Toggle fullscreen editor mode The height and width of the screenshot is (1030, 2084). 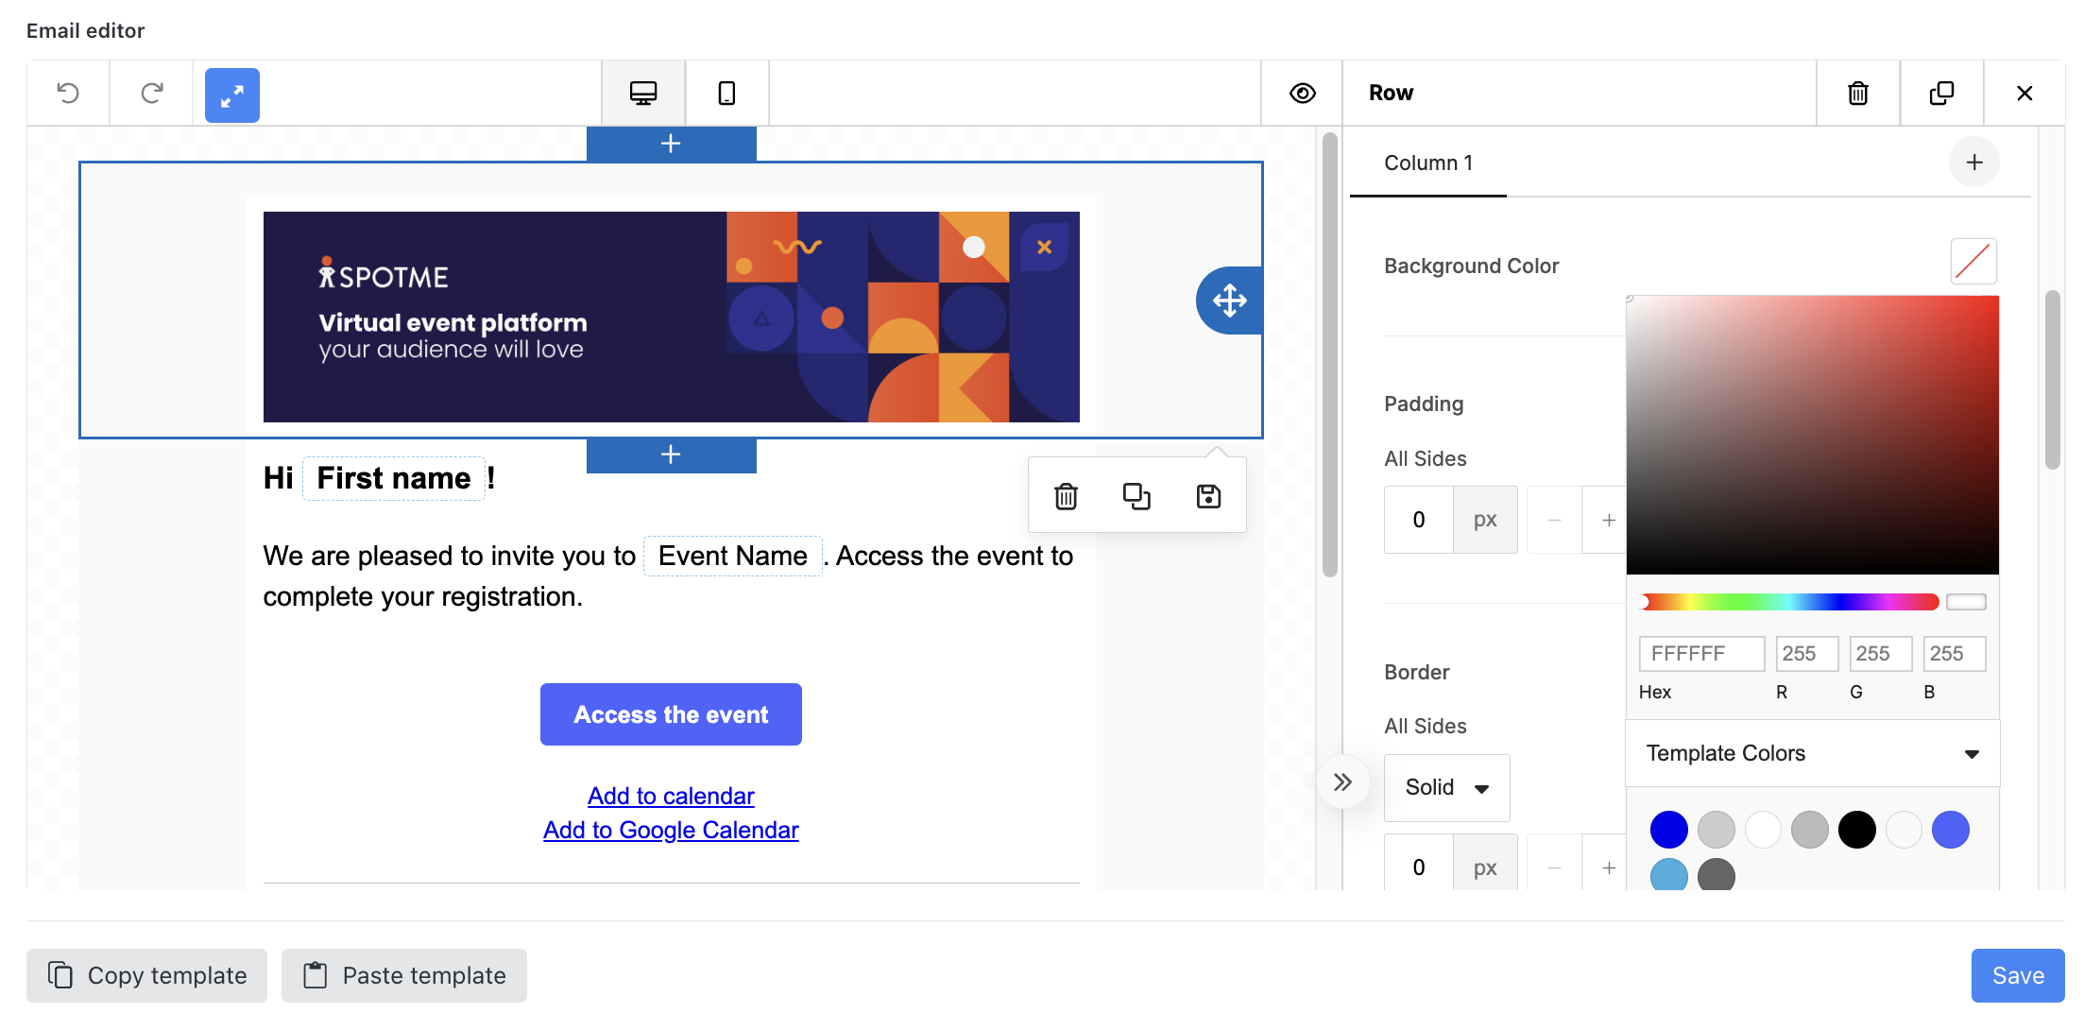(232, 94)
